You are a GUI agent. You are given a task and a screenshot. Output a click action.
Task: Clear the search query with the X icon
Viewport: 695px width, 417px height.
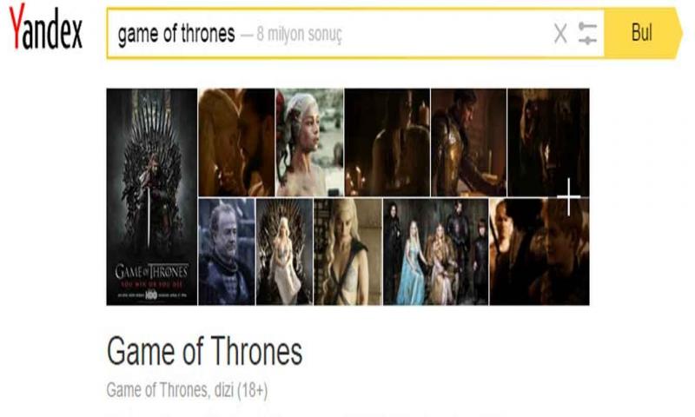click(x=560, y=34)
